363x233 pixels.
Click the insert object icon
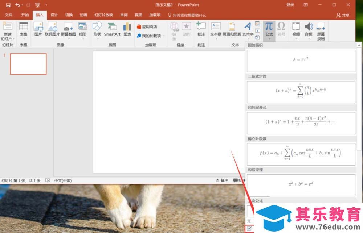[x=257, y=37]
